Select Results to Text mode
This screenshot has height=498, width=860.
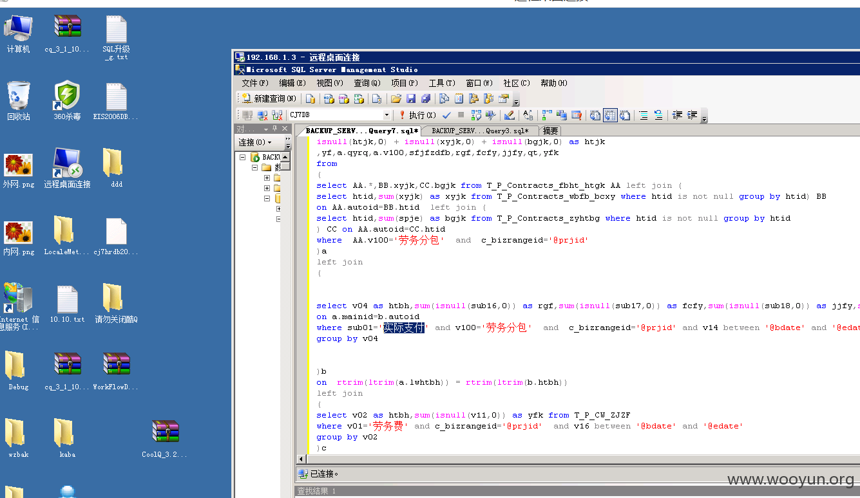595,115
